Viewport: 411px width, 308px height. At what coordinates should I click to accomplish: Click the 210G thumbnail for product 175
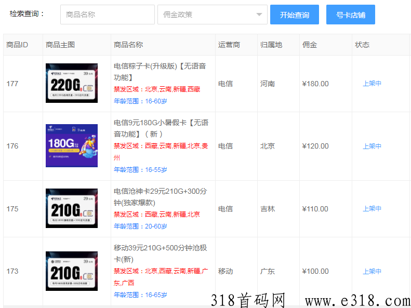coord(72,208)
